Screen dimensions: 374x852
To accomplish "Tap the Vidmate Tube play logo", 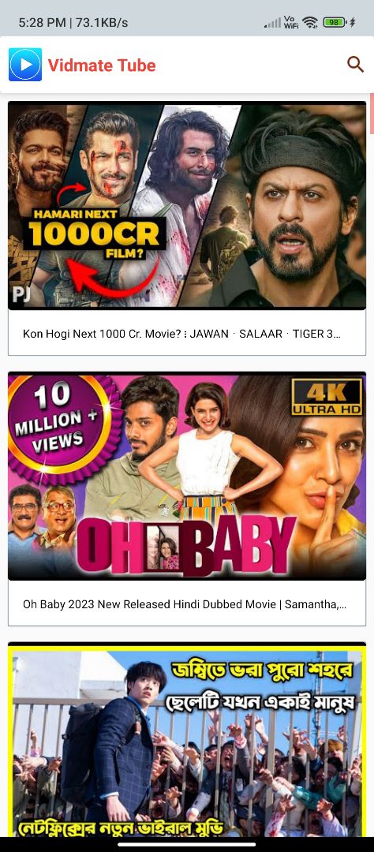I will pyautogui.click(x=25, y=65).
